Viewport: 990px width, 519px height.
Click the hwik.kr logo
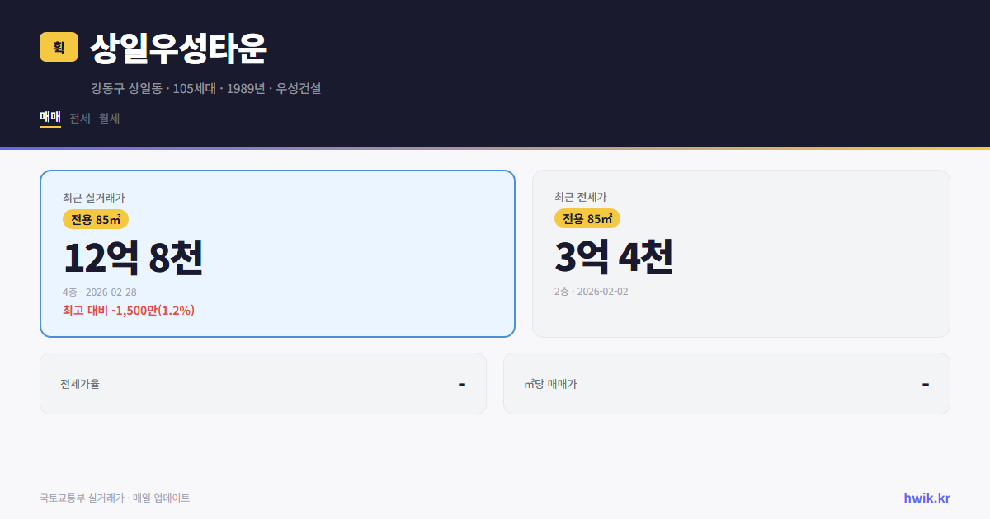[x=926, y=497]
